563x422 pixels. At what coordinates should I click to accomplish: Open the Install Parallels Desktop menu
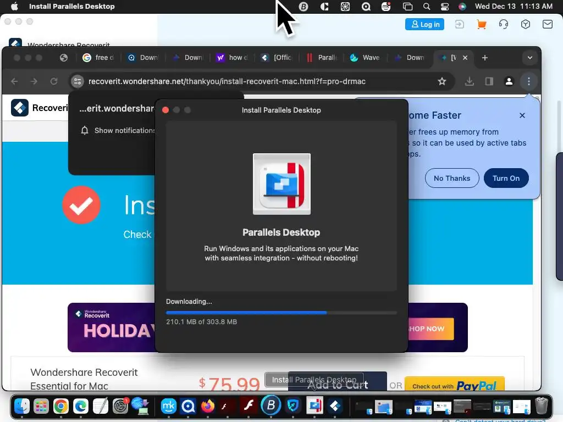pyautogui.click(x=72, y=6)
